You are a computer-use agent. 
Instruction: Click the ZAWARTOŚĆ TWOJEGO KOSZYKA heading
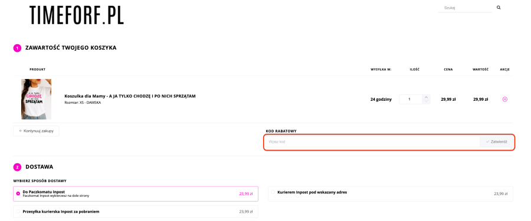[x=71, y=48]
